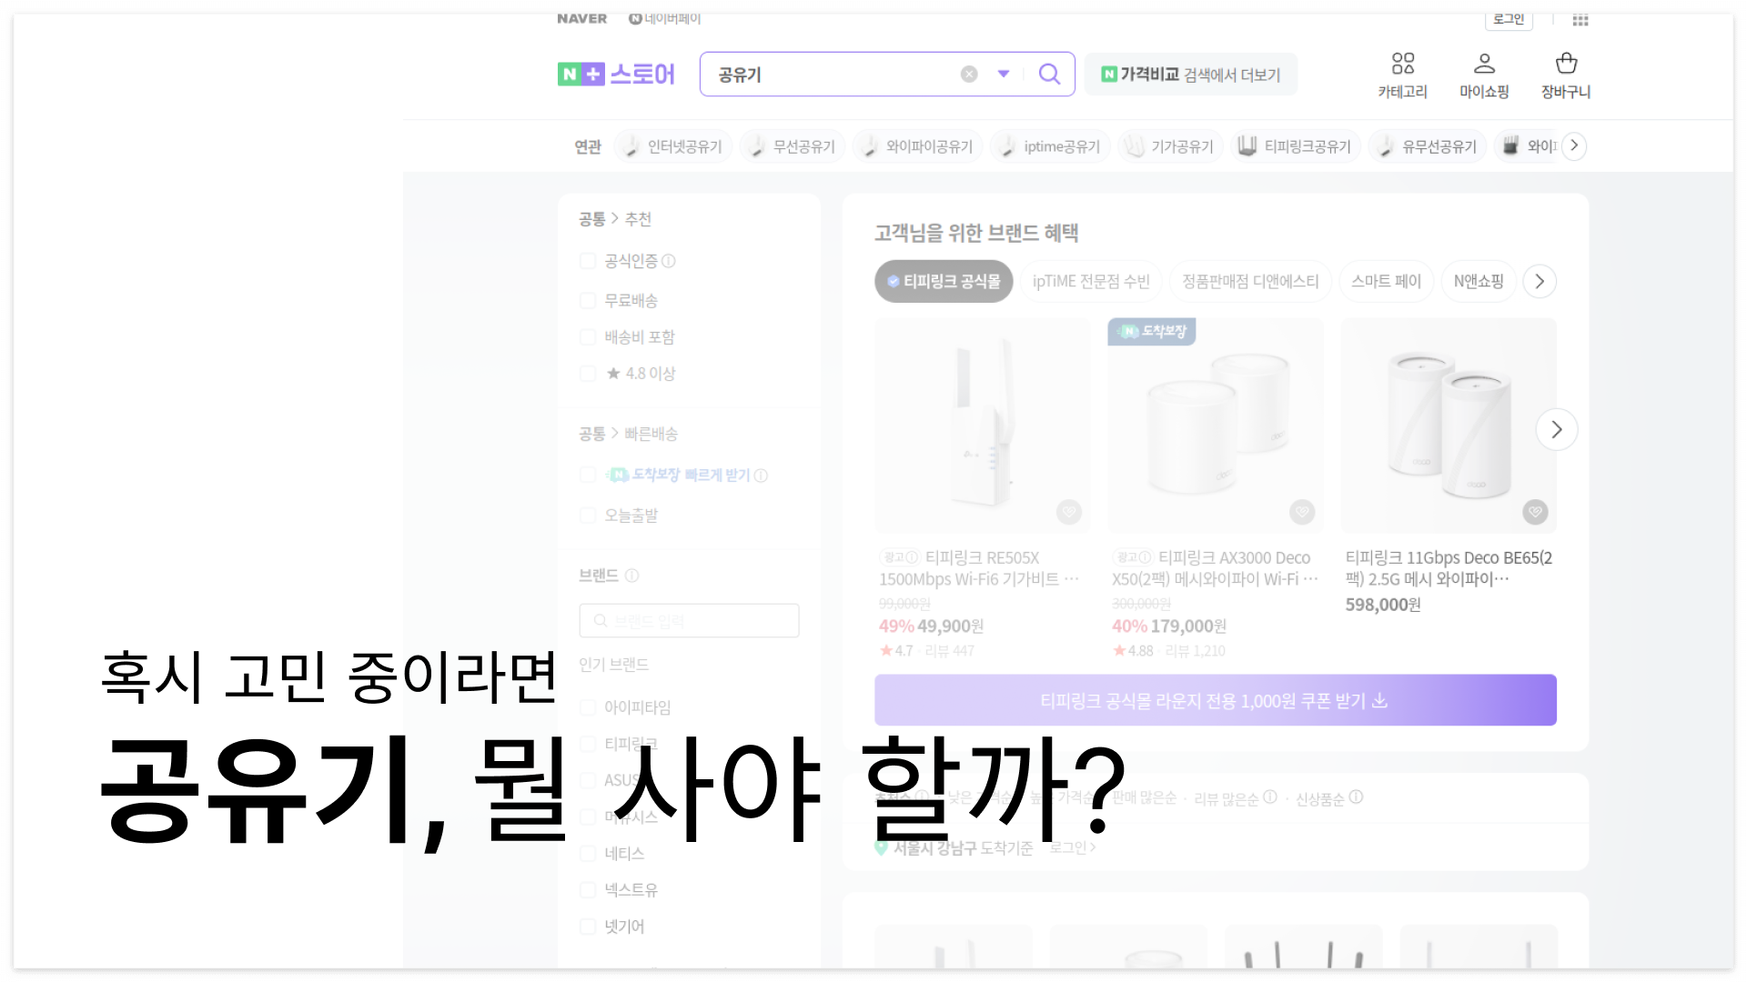Click the 브랜드 info icon
Viewport: 1747px width, 982px height.
[632, 576]
